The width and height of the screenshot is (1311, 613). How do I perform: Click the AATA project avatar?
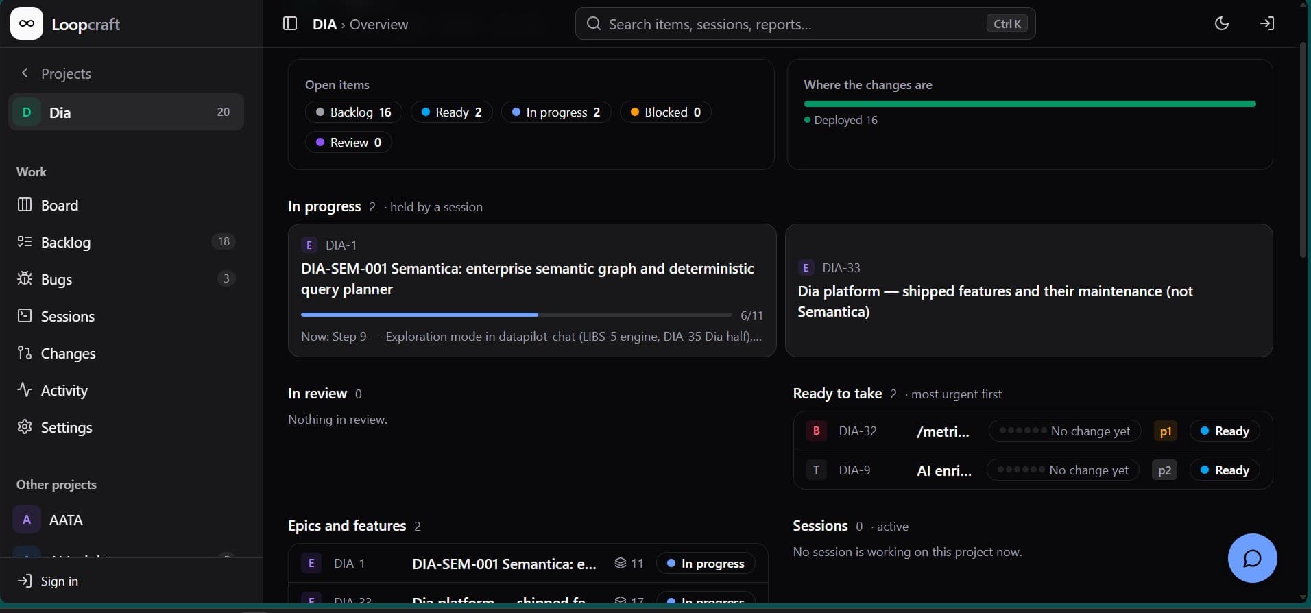point(27,520)
